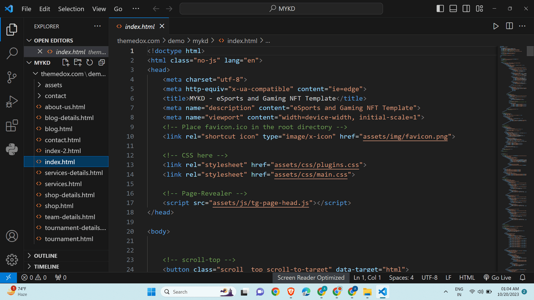Open the Search view in activity bar

click(12, 53)
